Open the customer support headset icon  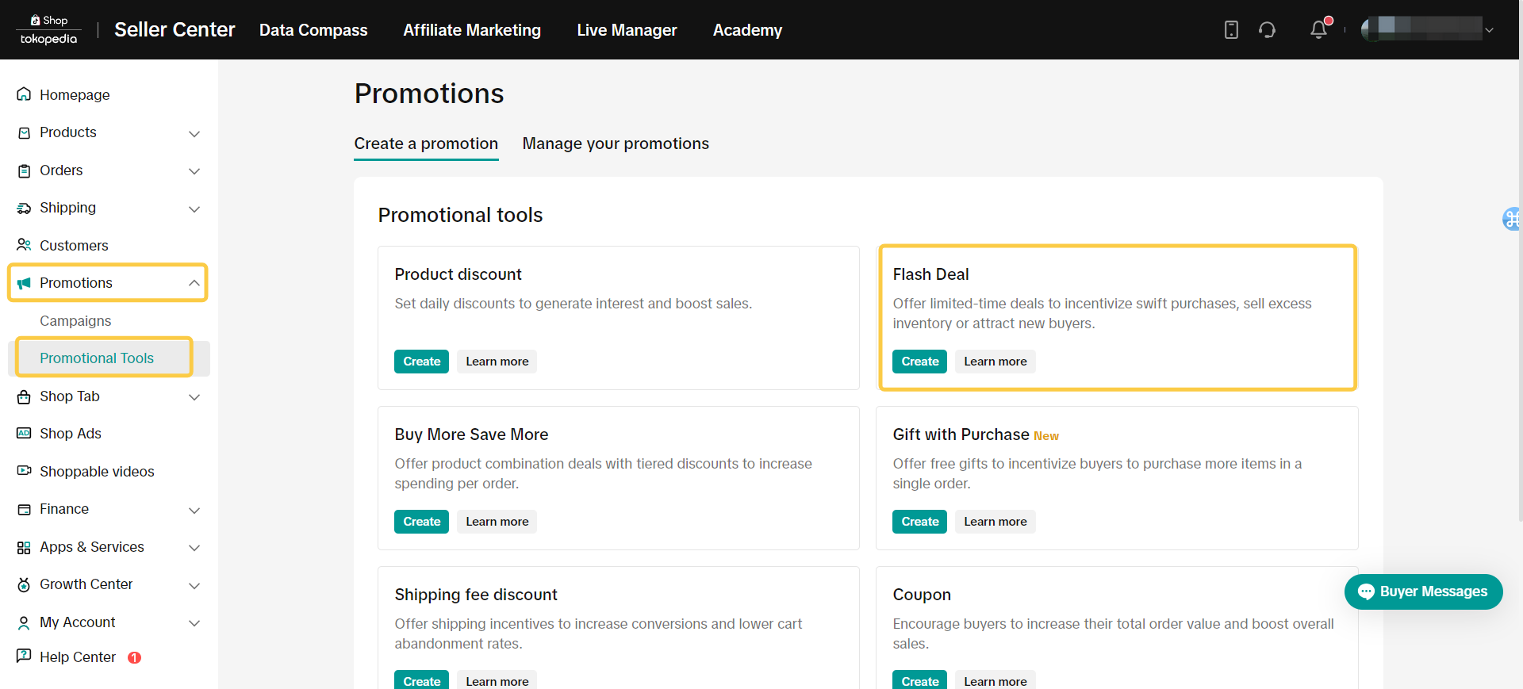pyautogui.click(x=1267, y=30)
